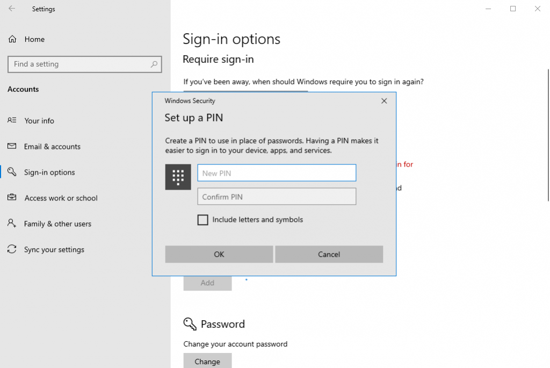Click the Sync your settings refresh icon
The image size is (550, 368).
click(x=11, y=249)
